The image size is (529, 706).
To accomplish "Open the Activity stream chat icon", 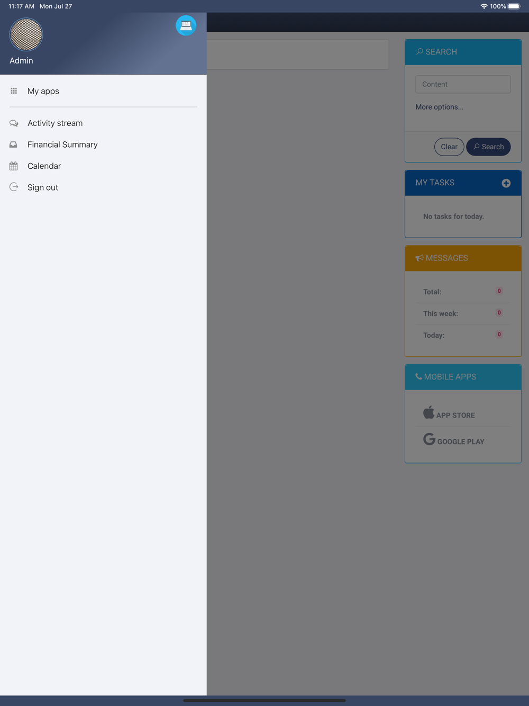I will point(14,123).
